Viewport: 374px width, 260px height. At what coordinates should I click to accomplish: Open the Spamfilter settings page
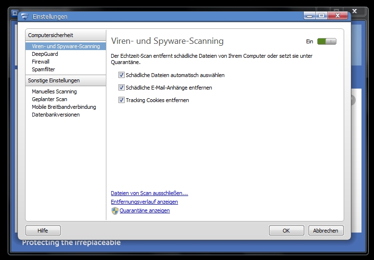[x=43, y=69]
